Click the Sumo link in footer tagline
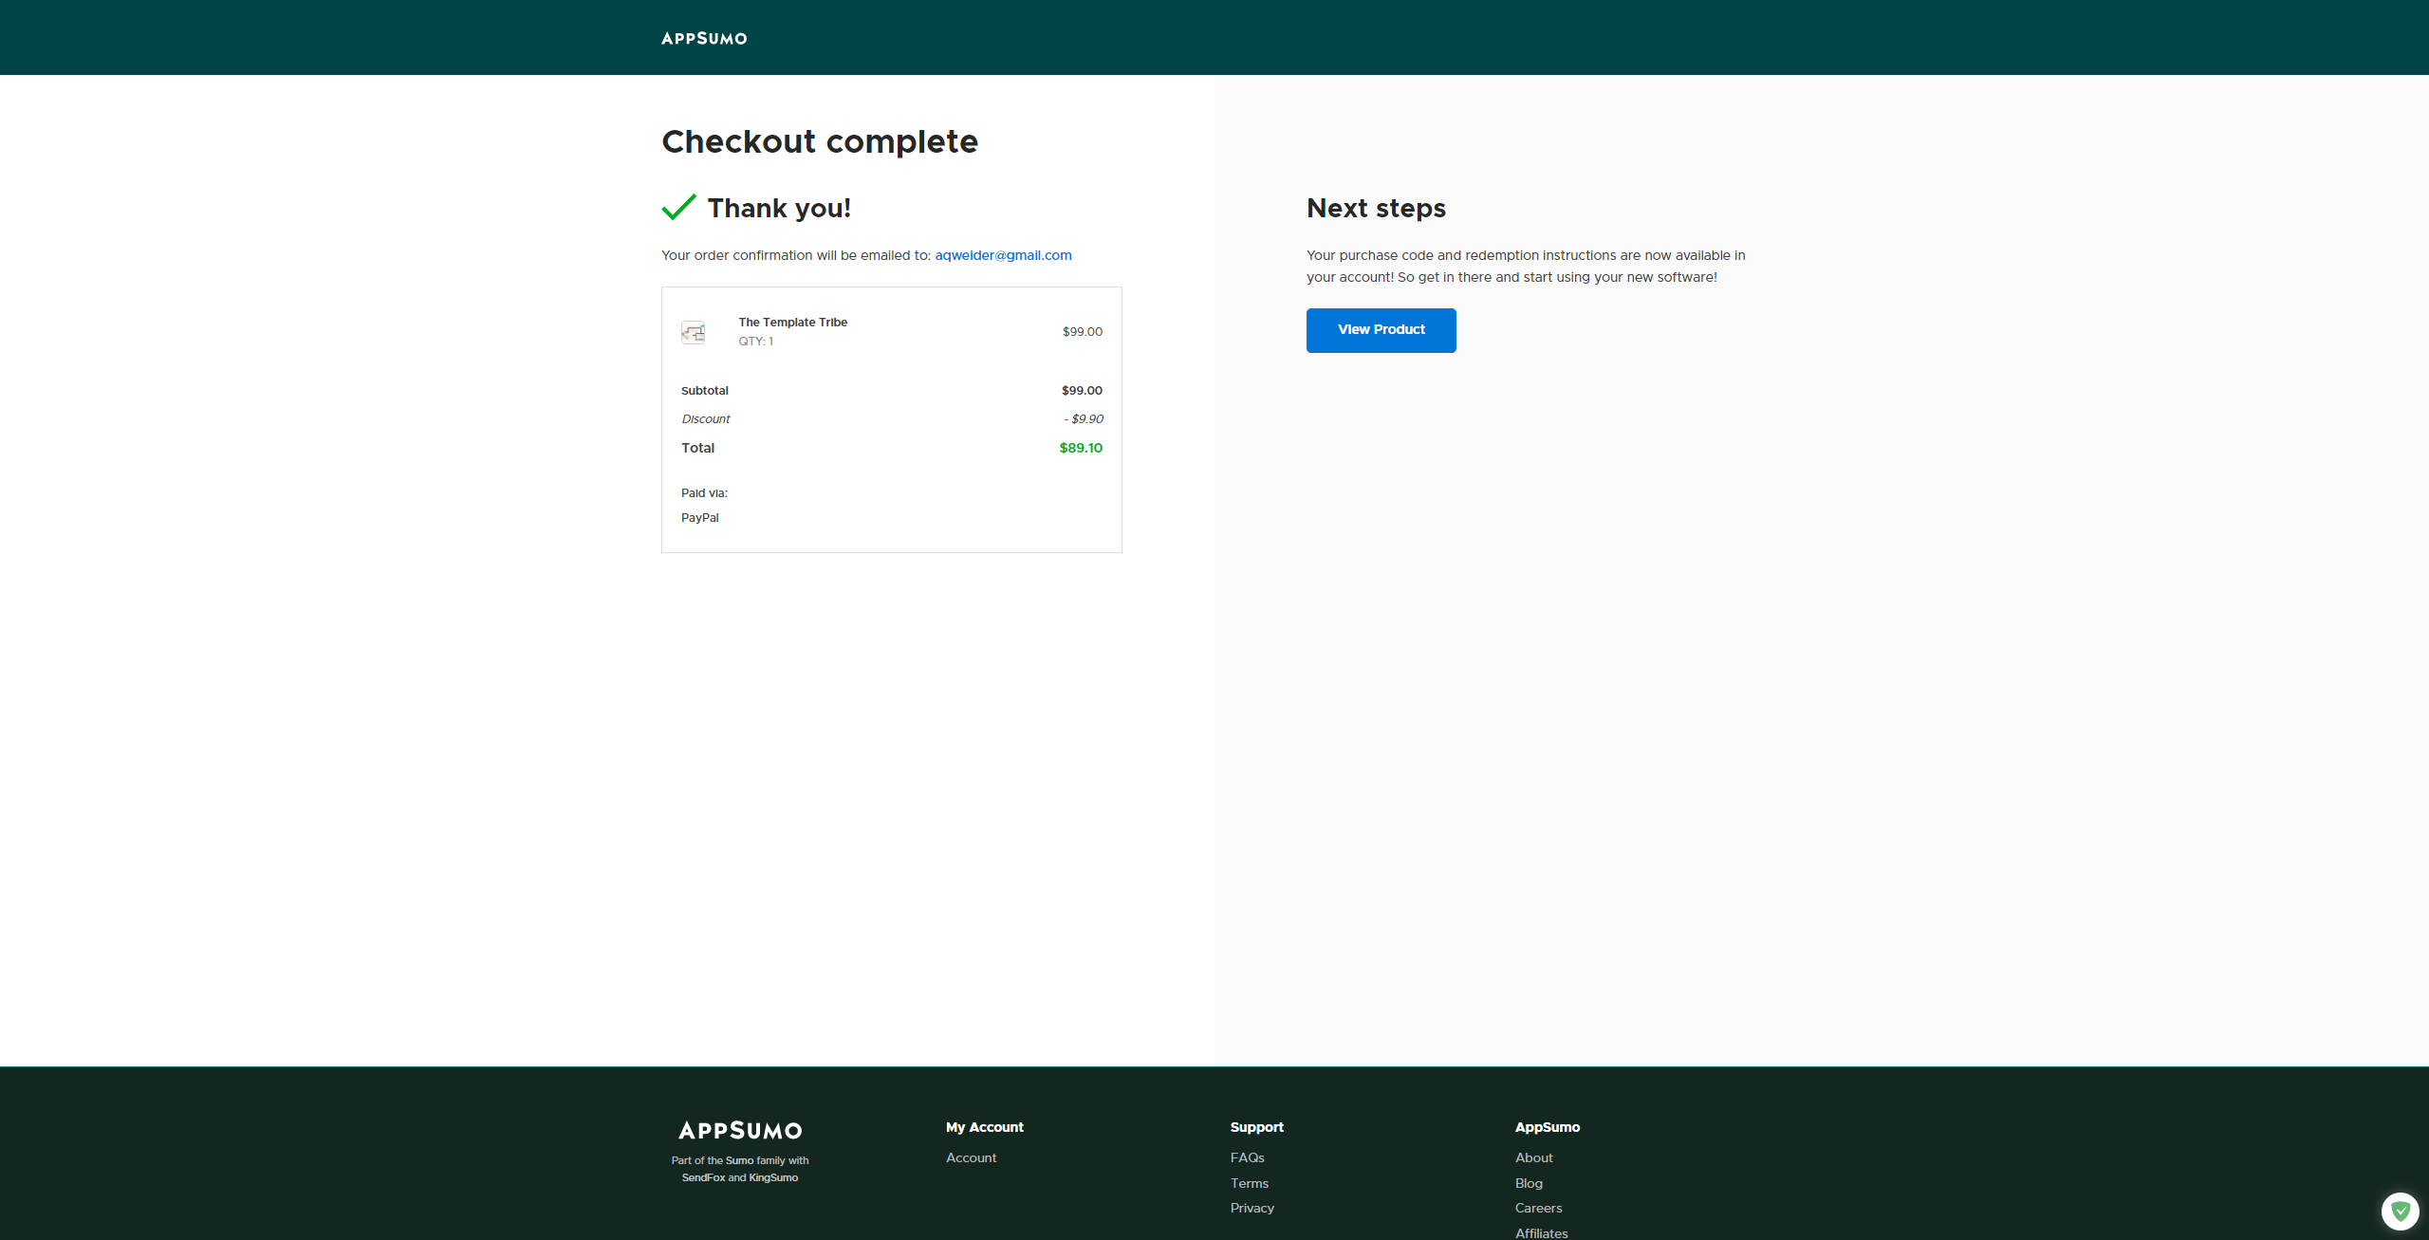Viewport: 2429px width, 1240px height. (739, 1160)
